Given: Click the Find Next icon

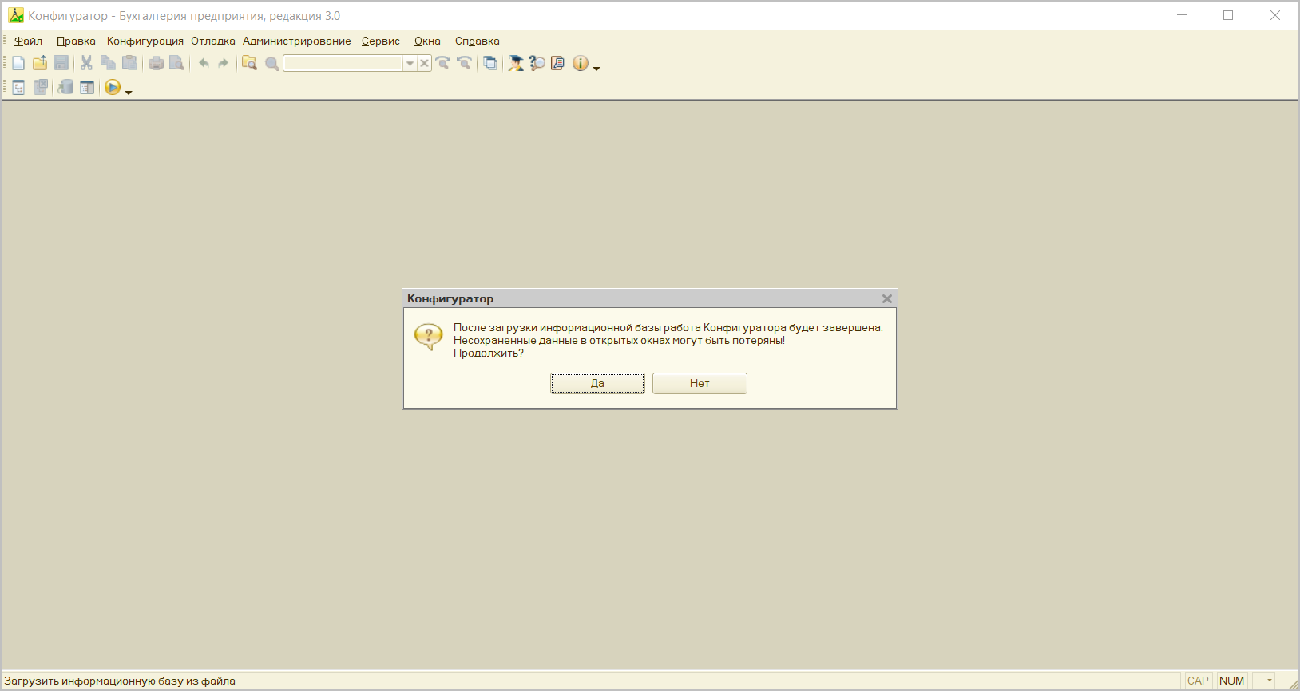Looking at the screenshot, I should (x=443, y=64).
